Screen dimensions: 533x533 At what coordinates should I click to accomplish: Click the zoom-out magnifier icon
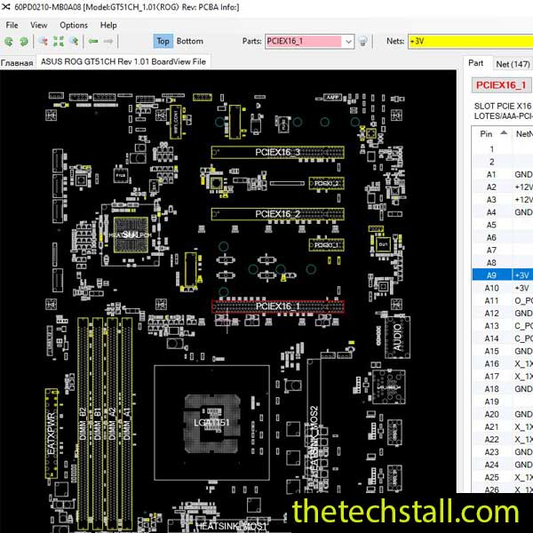(x=43, y=42)
